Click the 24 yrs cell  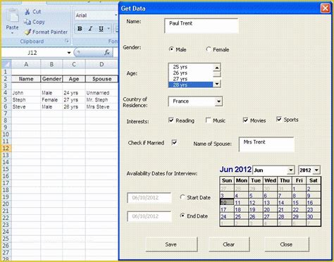[74, 93]
